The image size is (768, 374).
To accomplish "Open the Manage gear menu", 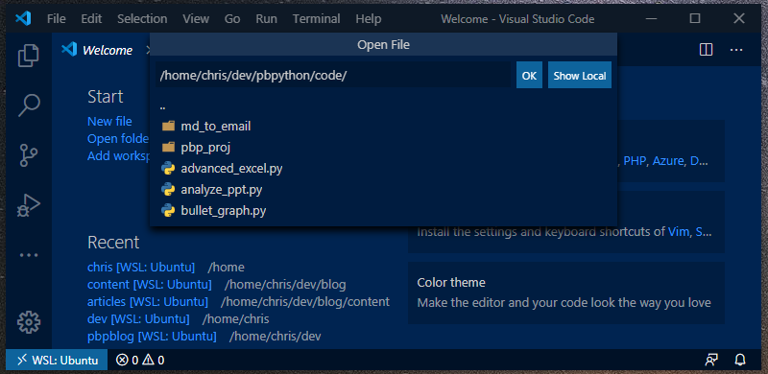I will (29, 321).
